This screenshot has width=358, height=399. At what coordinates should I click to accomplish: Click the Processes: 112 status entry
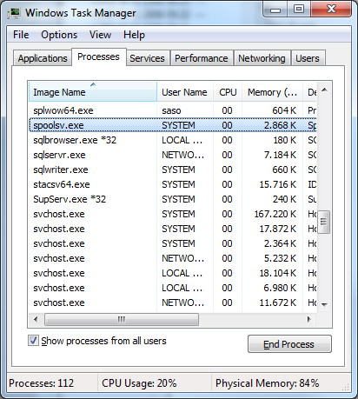[41, 383]
